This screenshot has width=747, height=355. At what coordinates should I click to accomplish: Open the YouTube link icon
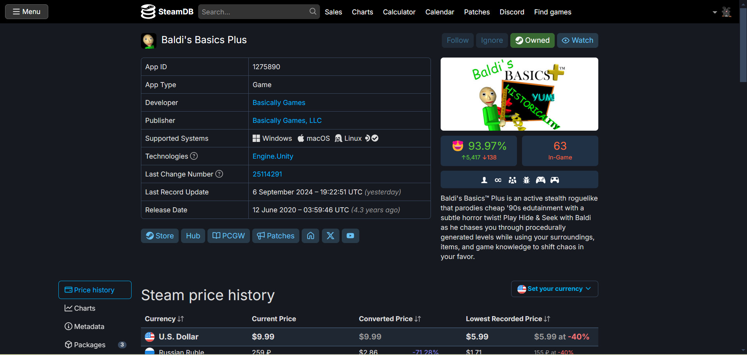pos(350,236)
